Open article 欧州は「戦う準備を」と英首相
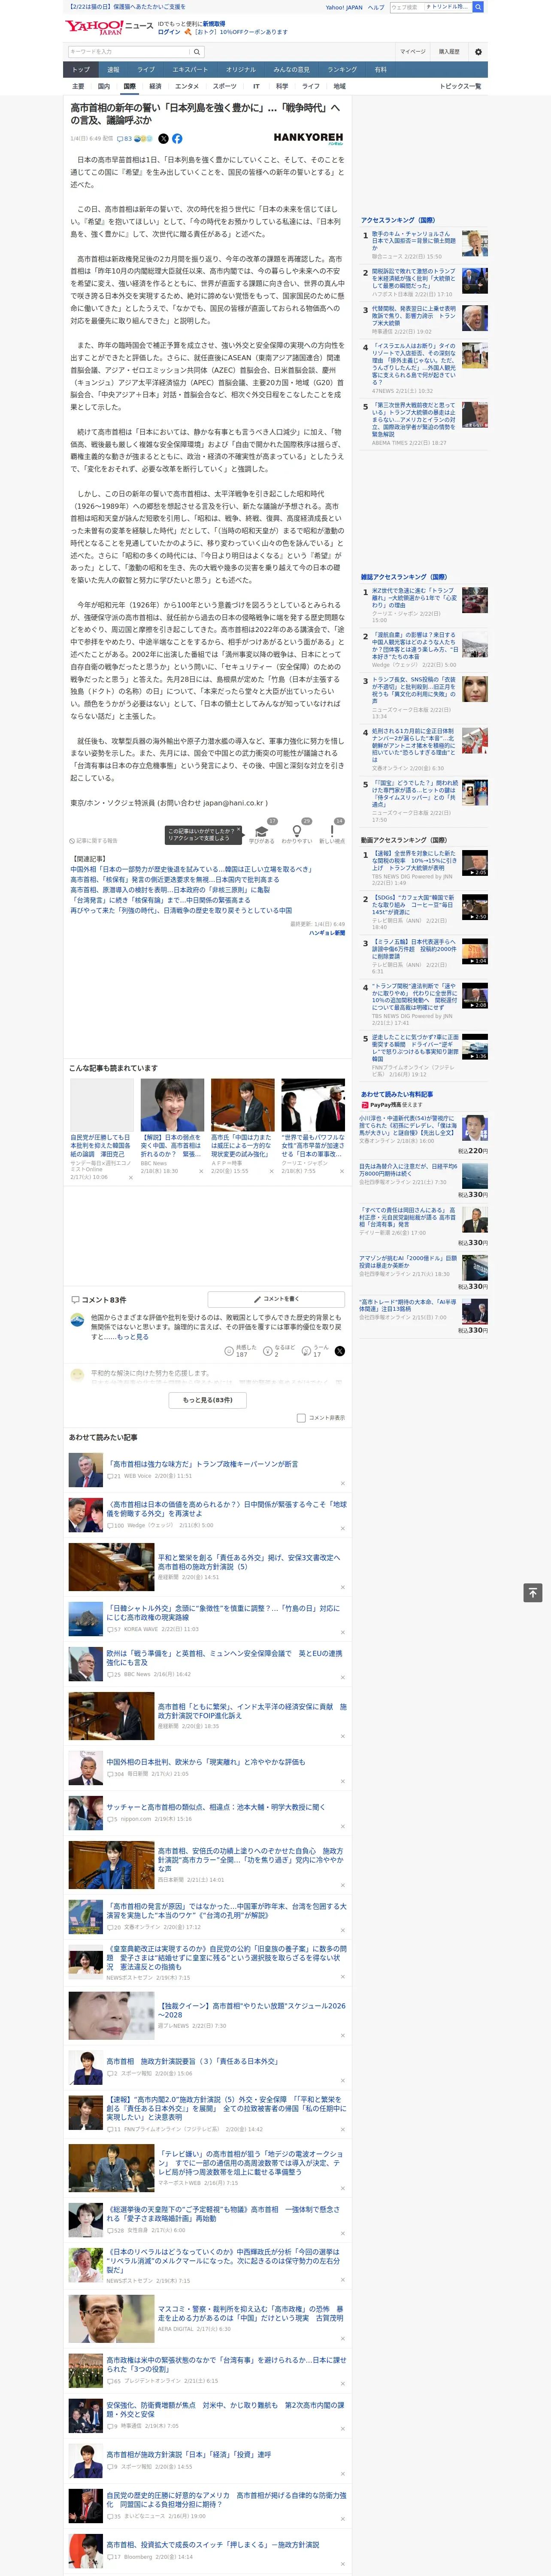Viewport: 551px width, 2576px height. [x=224, y=1658]
